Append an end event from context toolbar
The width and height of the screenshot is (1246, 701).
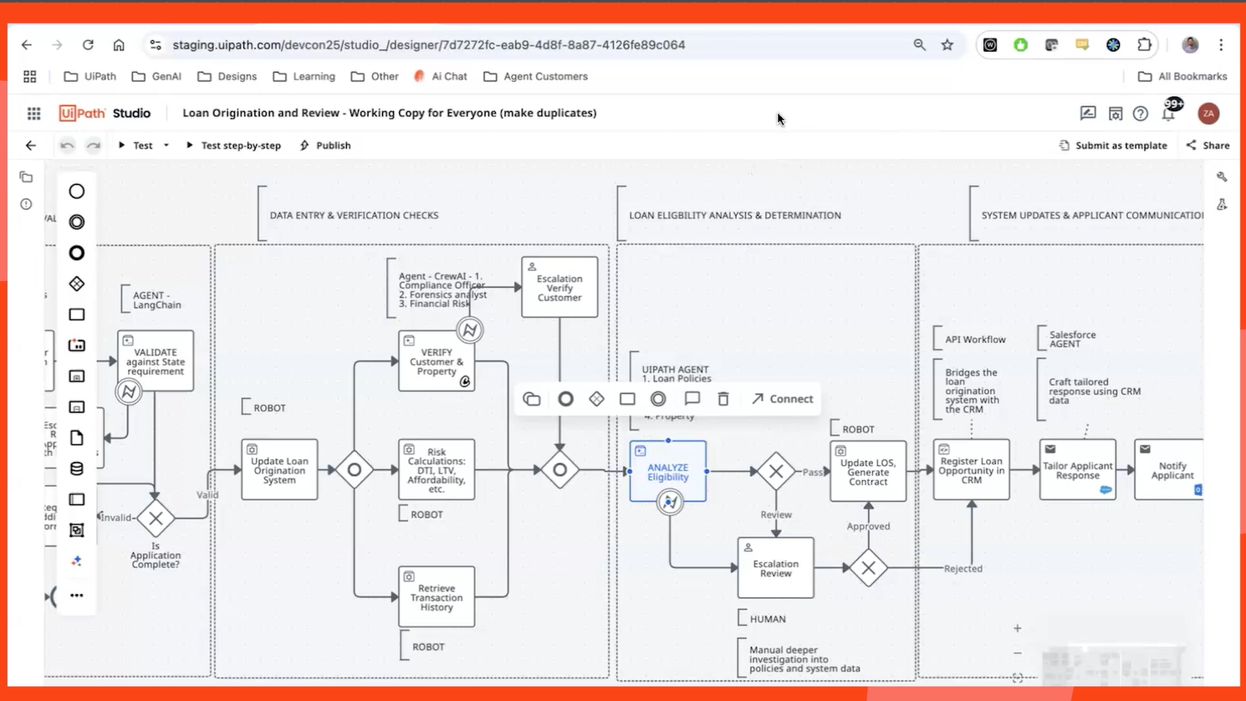[x=565, y=399]
